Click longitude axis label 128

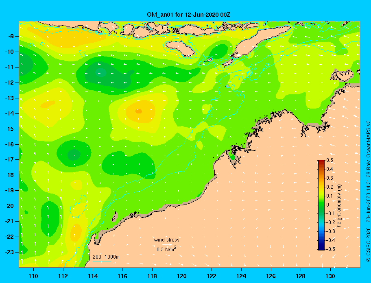click(301, 276)
